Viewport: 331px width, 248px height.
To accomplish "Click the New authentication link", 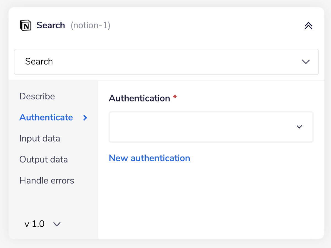I will pos(149,158).
